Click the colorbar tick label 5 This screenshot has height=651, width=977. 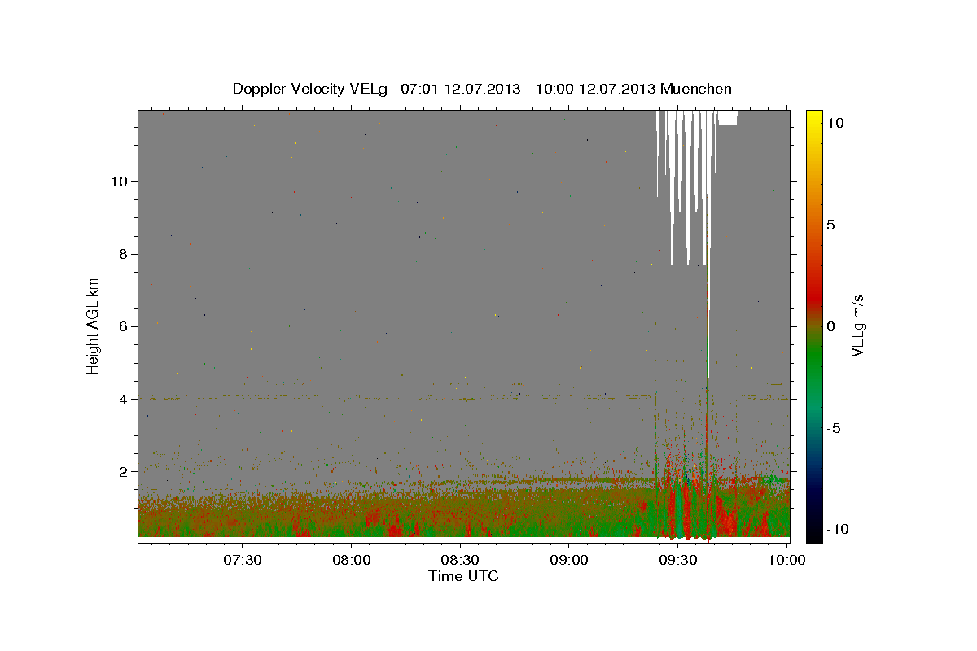[831, 225]
